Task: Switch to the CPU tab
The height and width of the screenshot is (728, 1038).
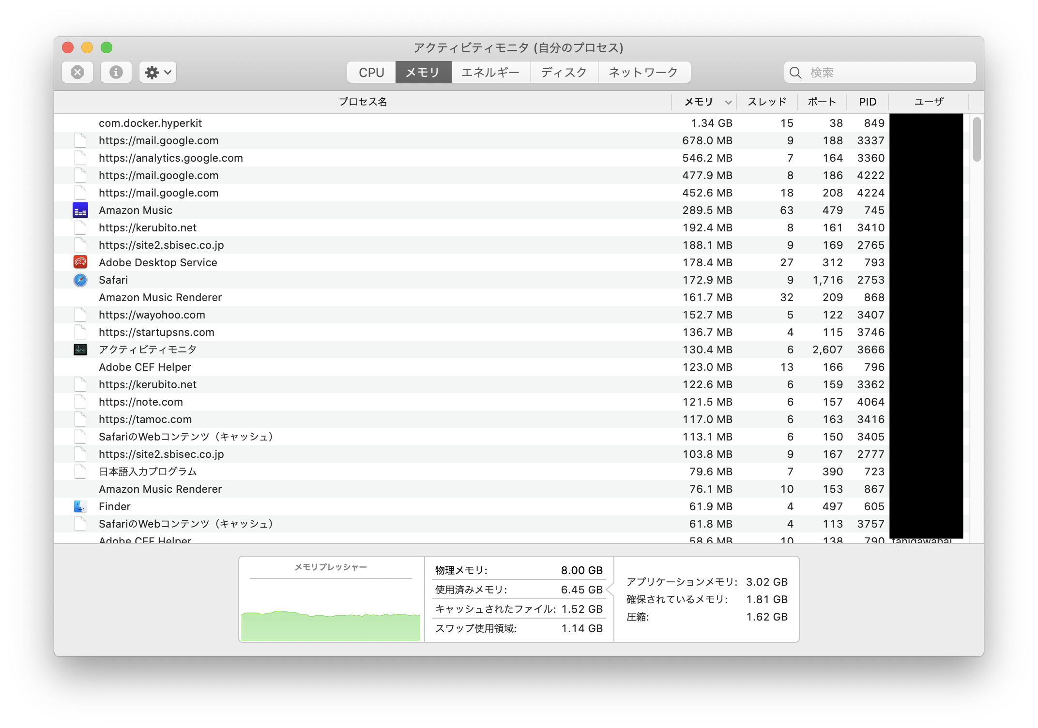Action: click(x=371, y=73)
